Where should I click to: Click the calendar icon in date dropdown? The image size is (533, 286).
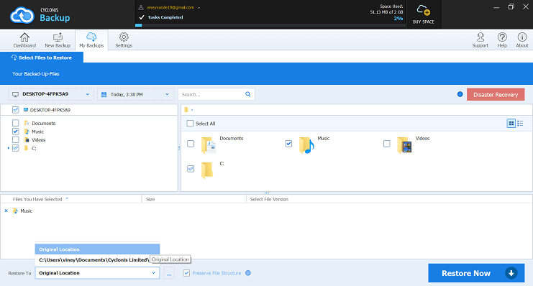coord(104,94)
